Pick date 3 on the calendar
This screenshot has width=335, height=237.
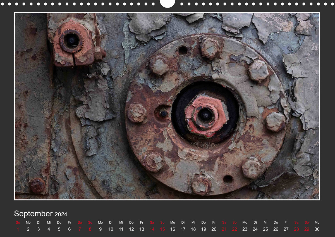(39, 229)
